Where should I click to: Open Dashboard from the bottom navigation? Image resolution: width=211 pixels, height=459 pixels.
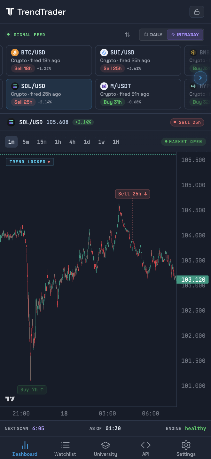25,449
